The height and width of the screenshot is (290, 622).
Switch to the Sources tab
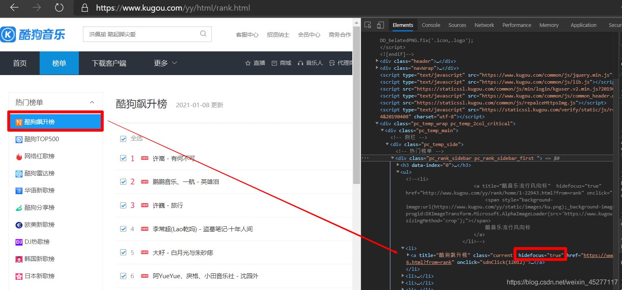click(x=457, y=25)
